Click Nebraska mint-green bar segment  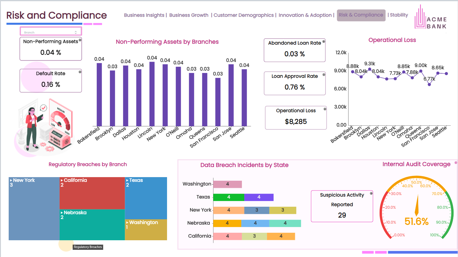(x=285, y=223)
